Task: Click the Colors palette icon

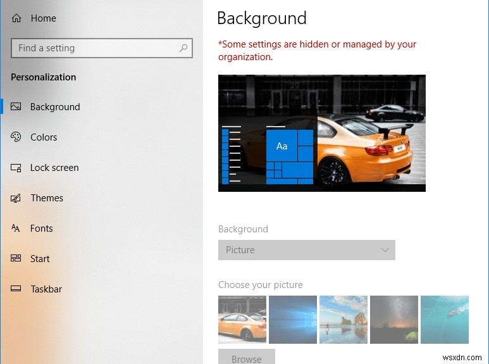Action: point(16,137)
